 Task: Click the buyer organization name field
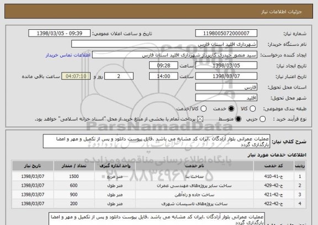coord(165,44)
